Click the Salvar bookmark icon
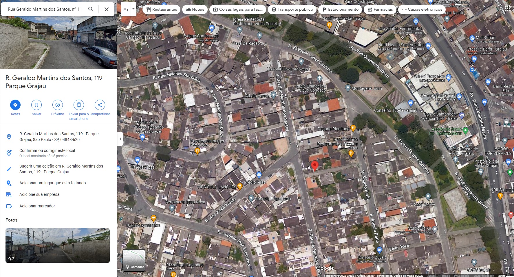Screen dimensions: 514x277 pyautogui.click(x=36, y=105)
